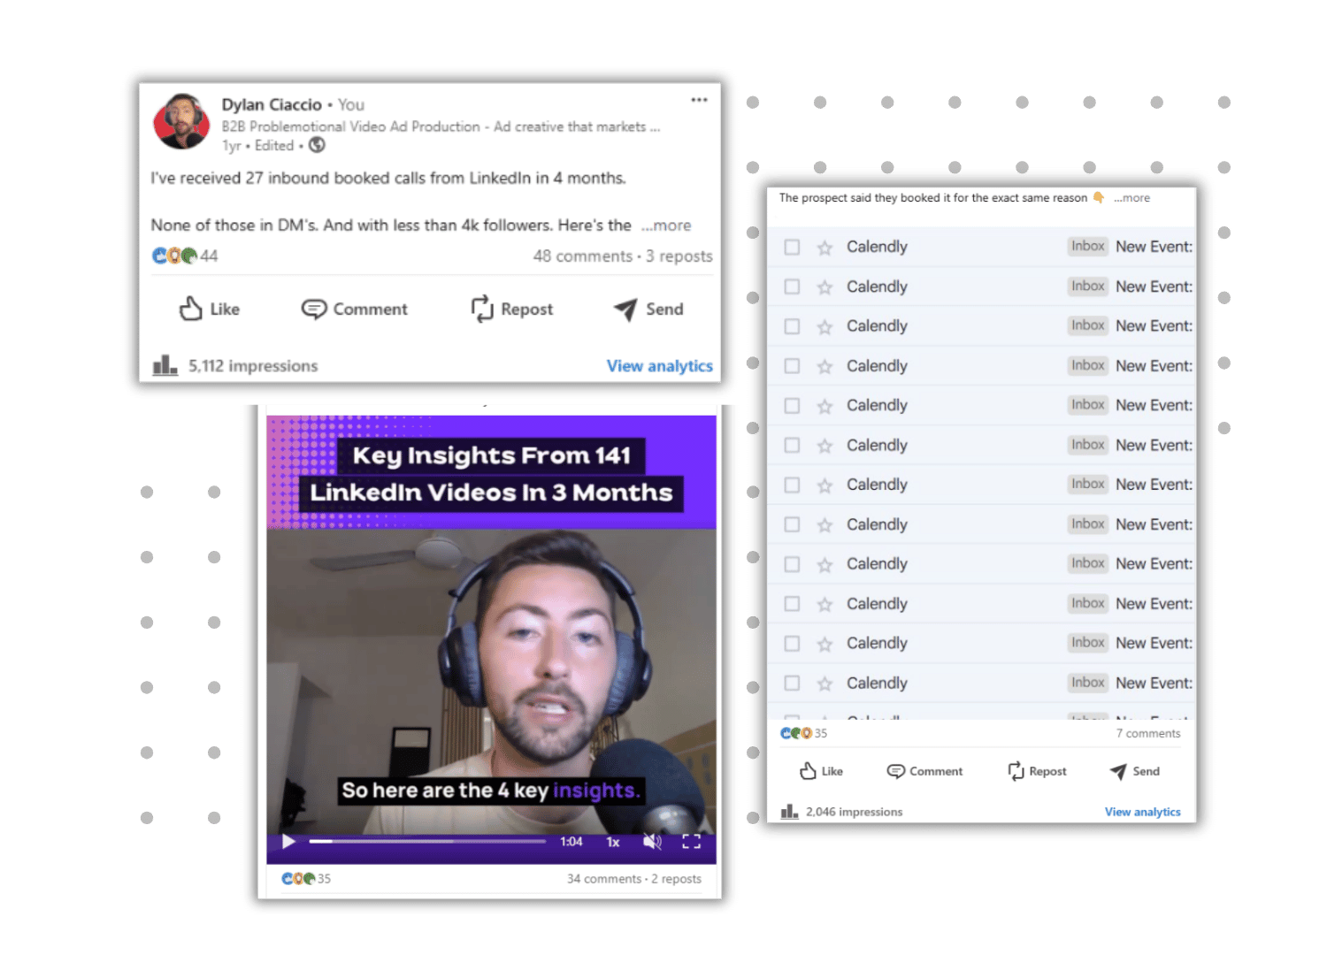Image resolution: width=1327 pixels, height=955 pixels.
Task: Tick the last fully visible Calendly checkbox
Action: (792, 684)
